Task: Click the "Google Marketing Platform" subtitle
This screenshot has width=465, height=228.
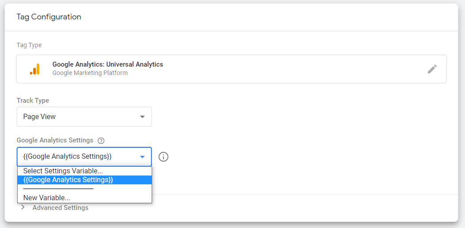Action: 90,73
